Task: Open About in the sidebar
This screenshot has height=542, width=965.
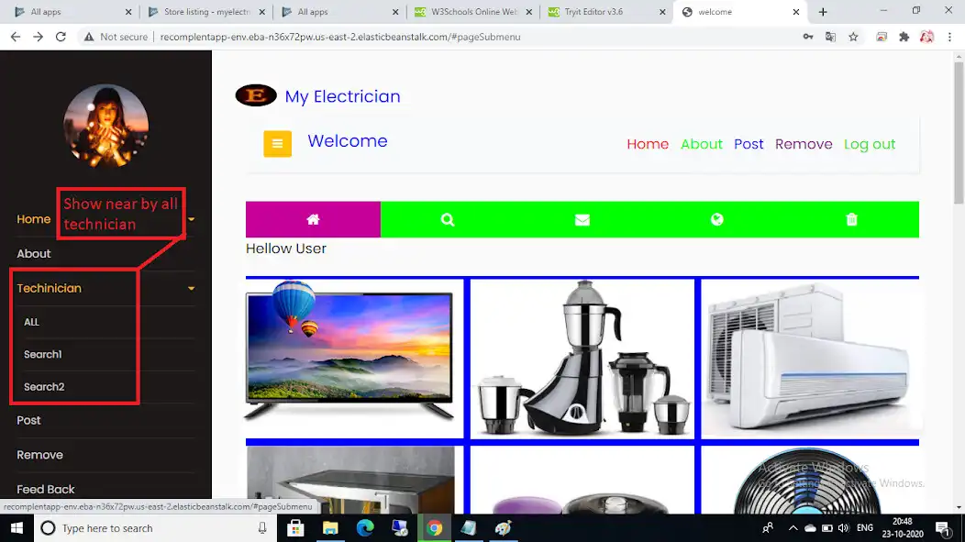Action: [x=34, y=253]
